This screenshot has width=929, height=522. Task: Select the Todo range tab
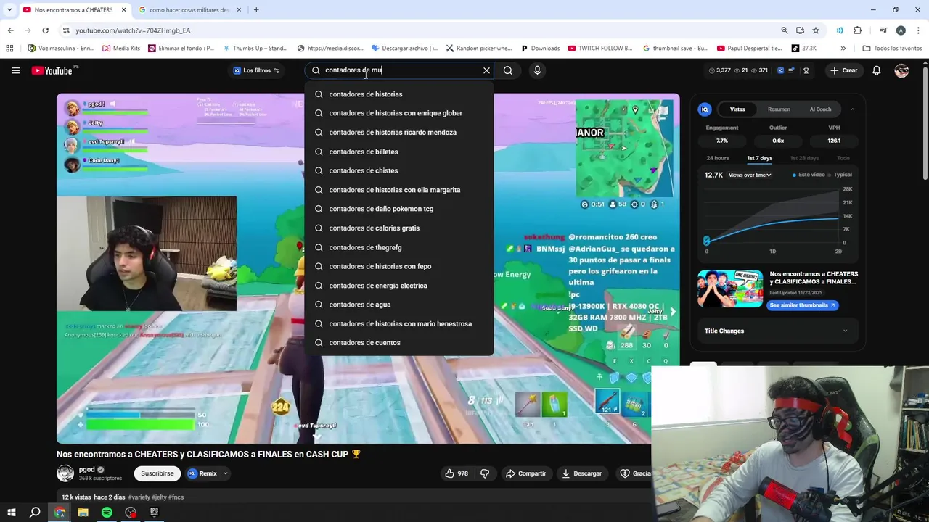coord(843,158)
